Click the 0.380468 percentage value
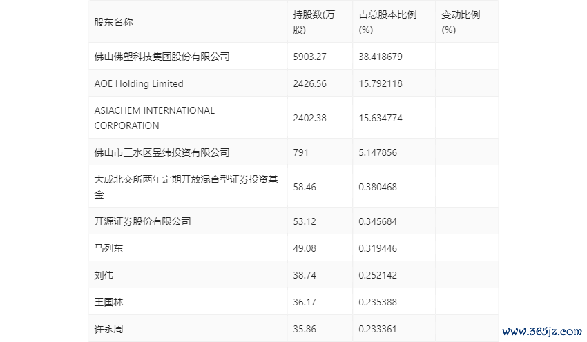The image size is (587, 342). (x=378, y=187)
